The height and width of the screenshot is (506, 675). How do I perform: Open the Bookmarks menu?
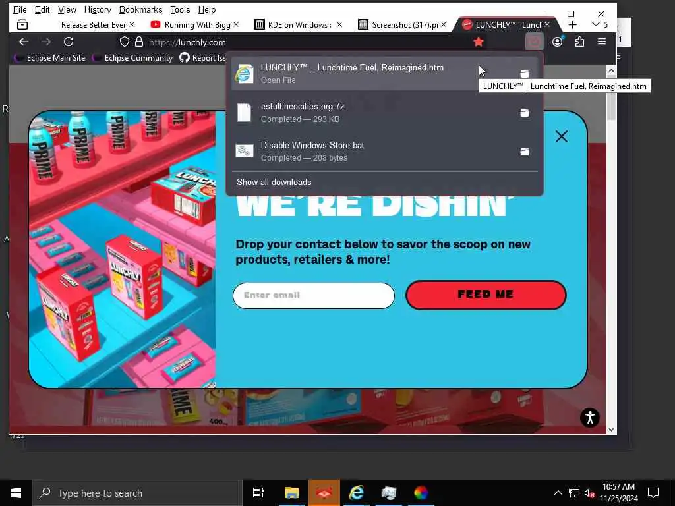141,9
